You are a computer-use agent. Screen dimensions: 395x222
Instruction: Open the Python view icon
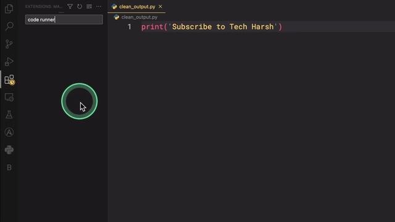pyautogui.click(x=9, y=150)
